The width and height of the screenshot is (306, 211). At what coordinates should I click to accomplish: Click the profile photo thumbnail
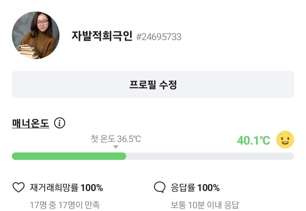tap(35, 35)
